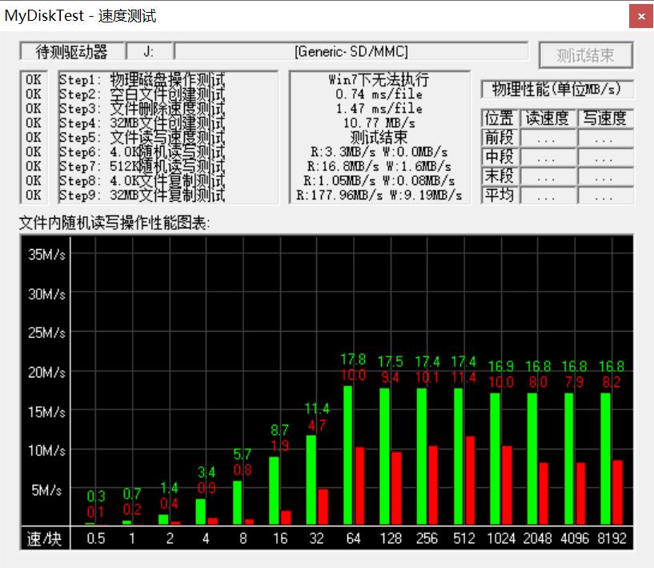Click the green 17.8 read bar at 64
654x568 pixels.
(348, 455)
